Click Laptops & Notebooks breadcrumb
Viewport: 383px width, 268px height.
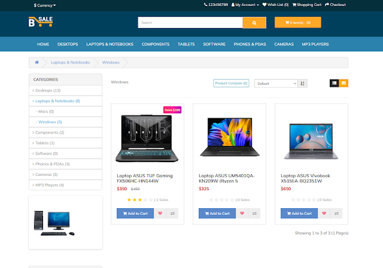71,62
